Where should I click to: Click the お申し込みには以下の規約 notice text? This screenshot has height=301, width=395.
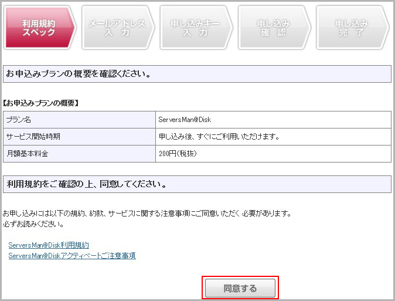(x=147, y=214)
